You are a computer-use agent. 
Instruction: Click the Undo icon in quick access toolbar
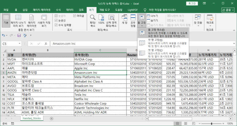pyautogui.click(x=3, y=35)
